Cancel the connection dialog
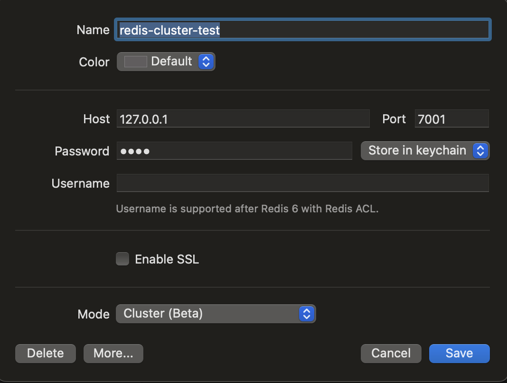 391,353
